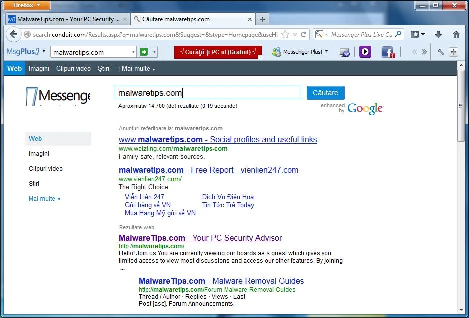
Task: Click the page vertical scrollbar thumb
Action: [x=461, y=105]
